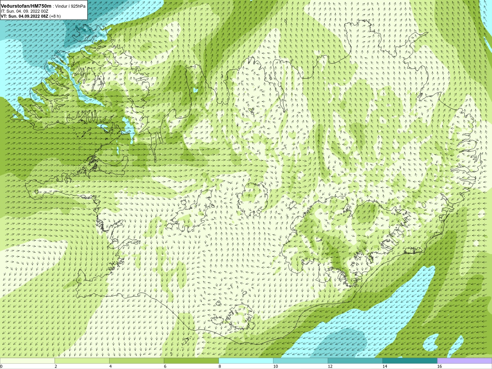Click the 4–6 wind speed color swatch
The height and width of the screenshot is (369, 492).
pos(136,361)
